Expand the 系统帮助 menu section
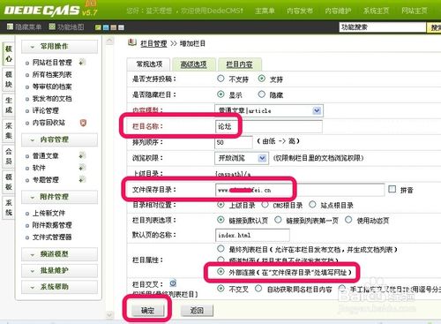441x324 pixels. tap(59, 287)
